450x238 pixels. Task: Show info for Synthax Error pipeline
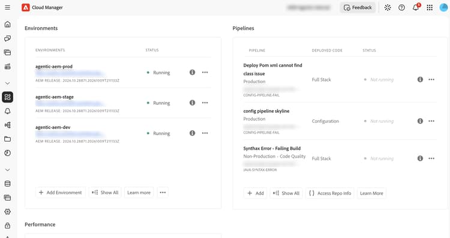pos(420,158)
